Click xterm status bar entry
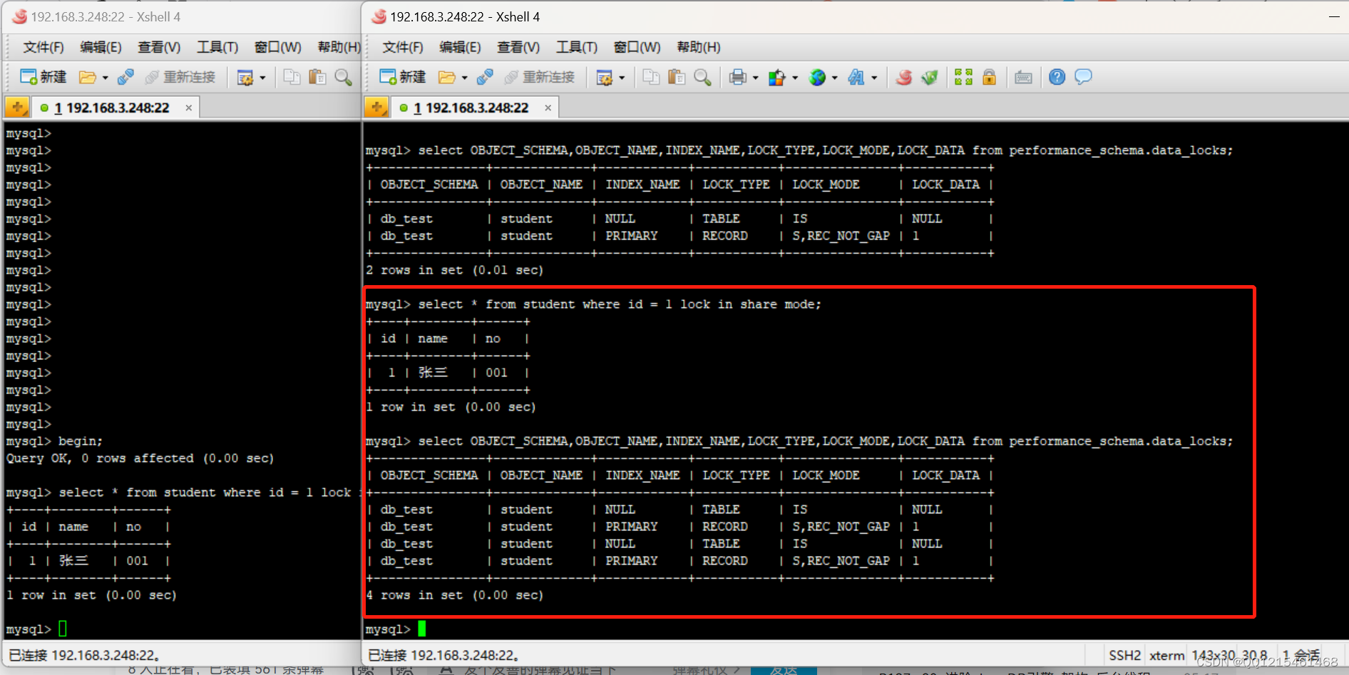 [x=1166, y=655]
